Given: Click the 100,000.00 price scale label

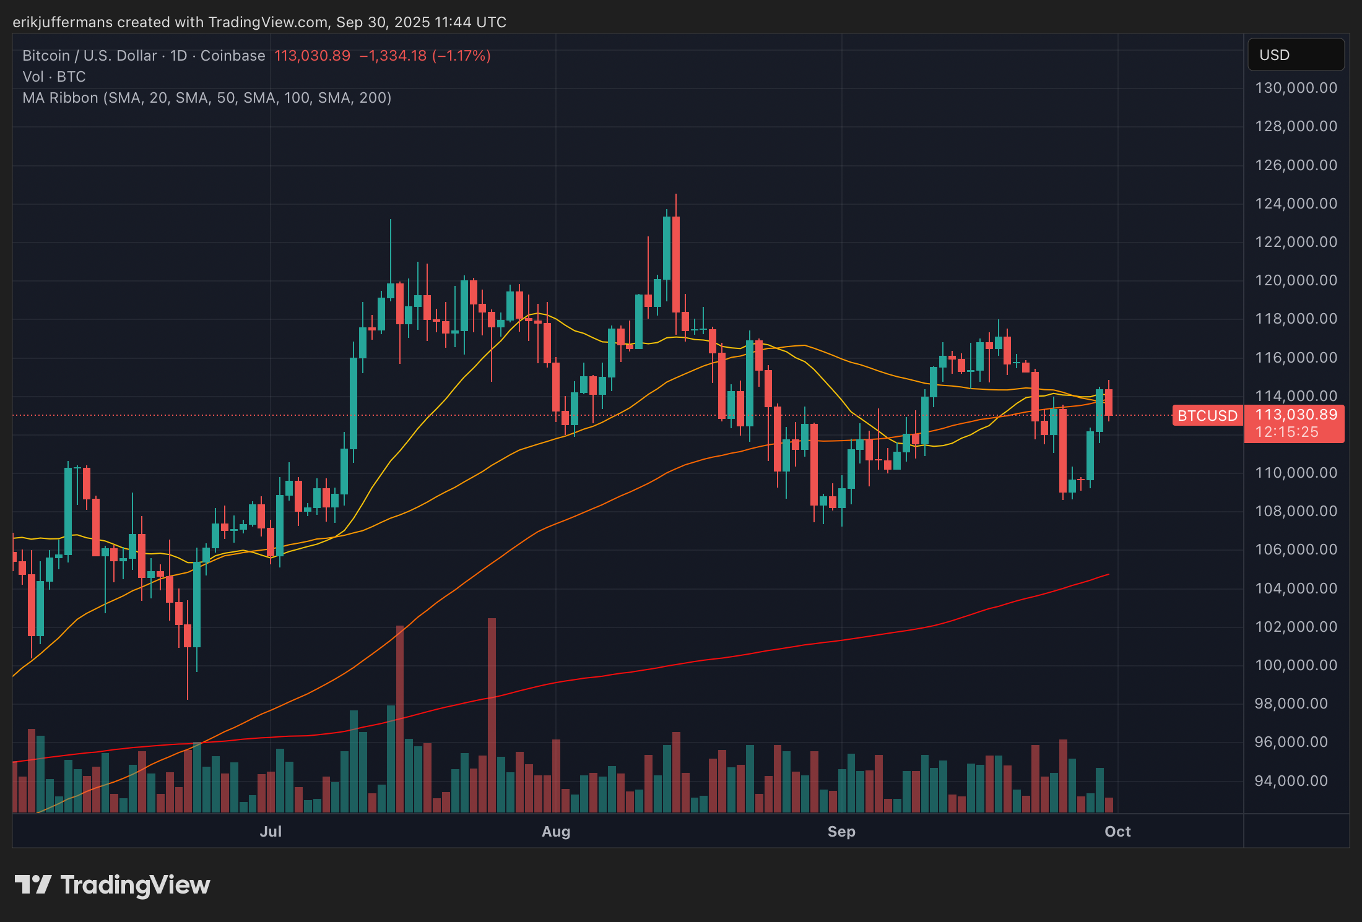Looking at the screenshot, I should pyautogui.click(x=1295, y=665).
